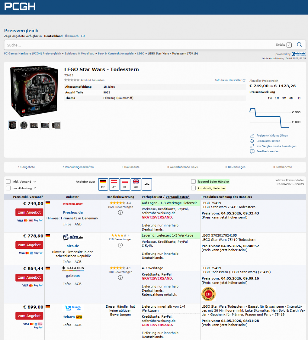This screenshot has height=340, width=308.
Task: Open the price history chart icon
Action: pos(252,135)
